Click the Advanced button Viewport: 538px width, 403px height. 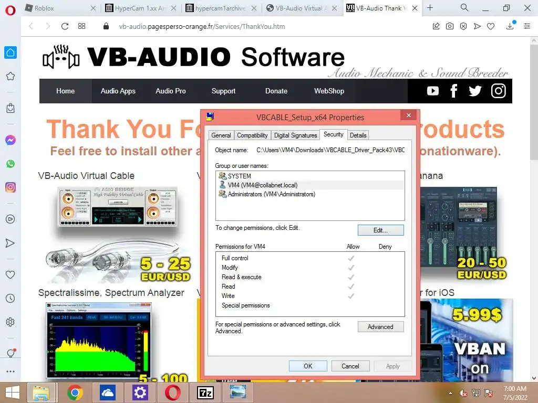coord(380,326)
